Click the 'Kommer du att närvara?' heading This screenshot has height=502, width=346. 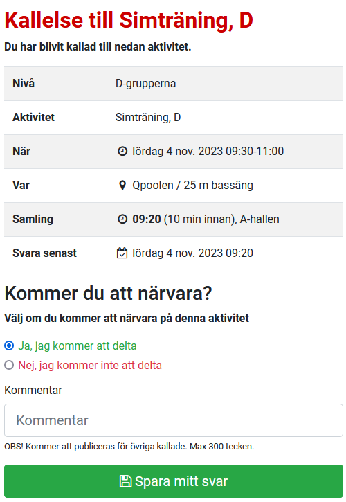click(x=108, y=293)
